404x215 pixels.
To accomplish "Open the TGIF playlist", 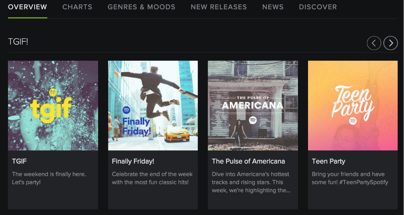I will (x=53, y=105).
